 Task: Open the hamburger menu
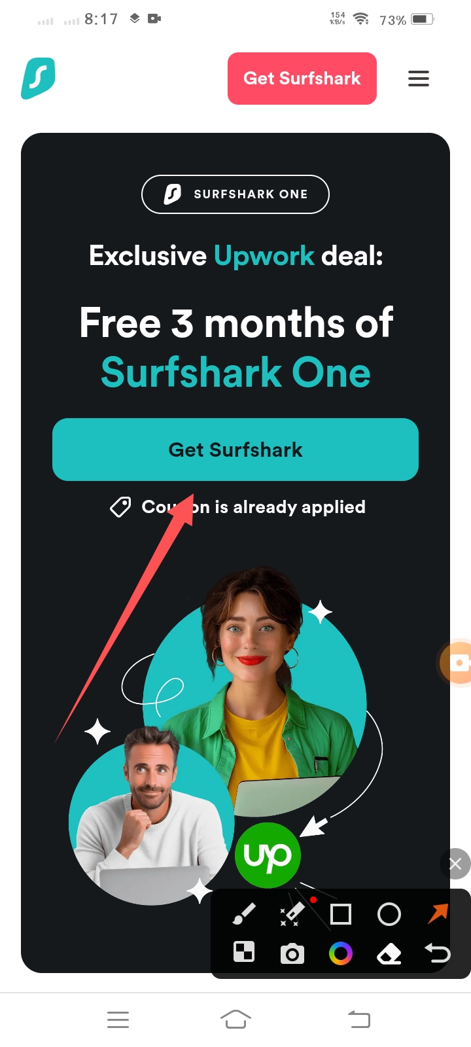(x=419, y=79)
